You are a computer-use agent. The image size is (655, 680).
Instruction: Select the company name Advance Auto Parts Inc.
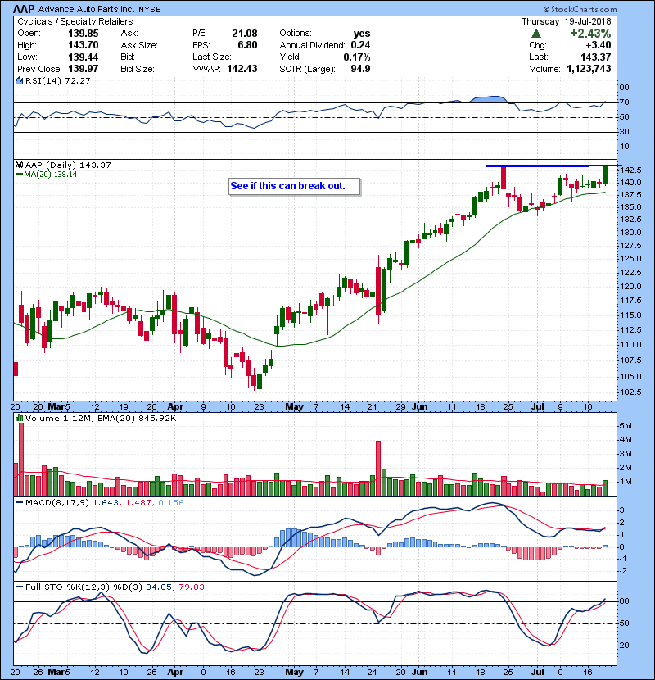(x=87, y=10)
